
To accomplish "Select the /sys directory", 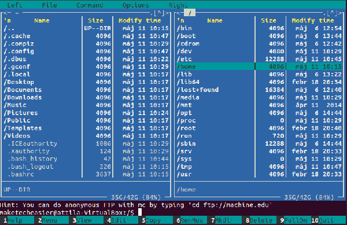I will click(259, 159).
